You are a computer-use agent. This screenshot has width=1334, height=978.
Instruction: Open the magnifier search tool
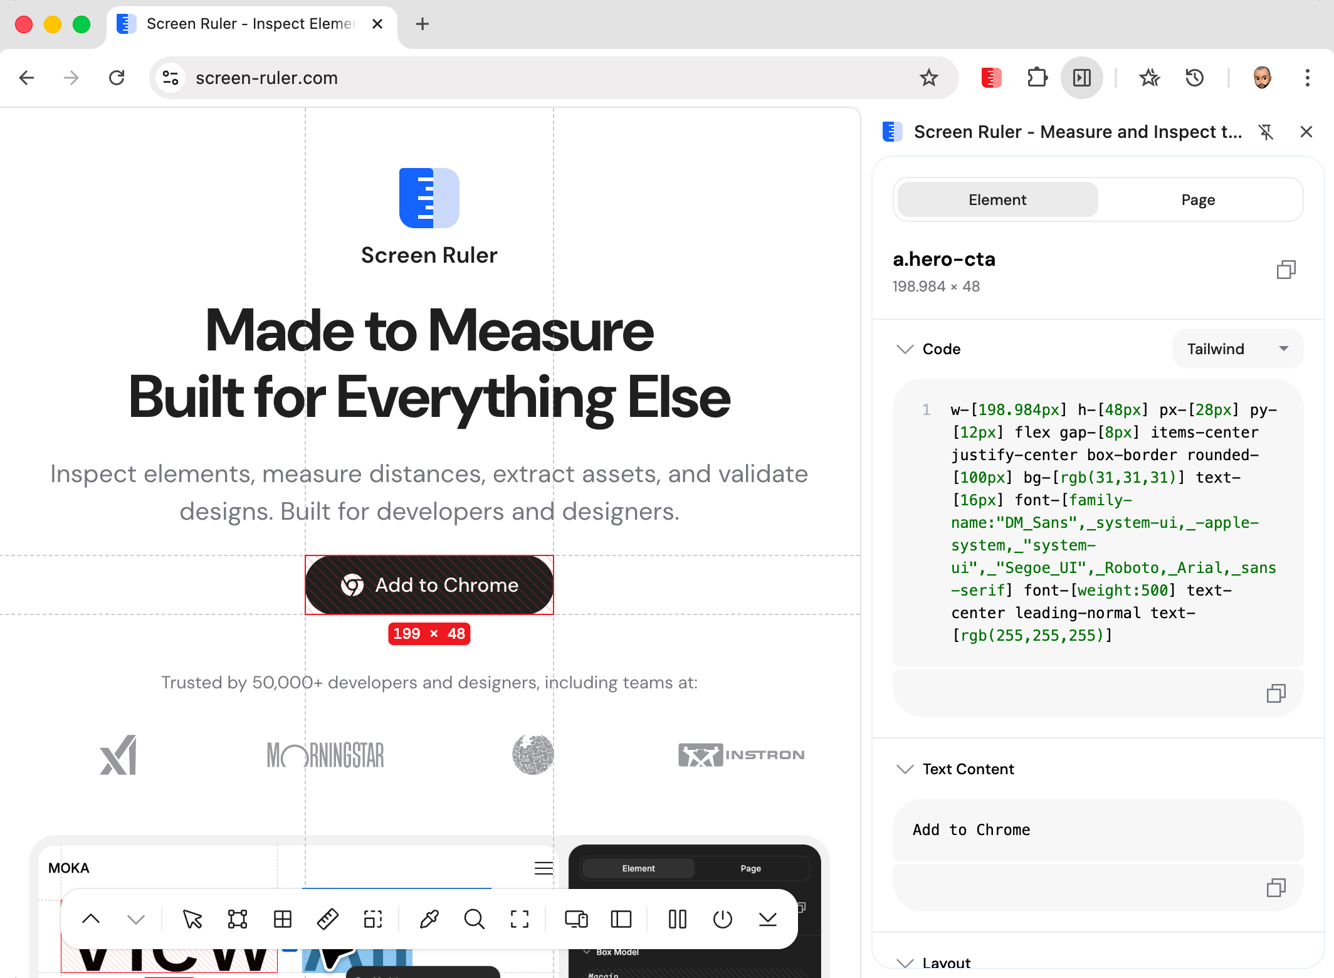(475, 919)
